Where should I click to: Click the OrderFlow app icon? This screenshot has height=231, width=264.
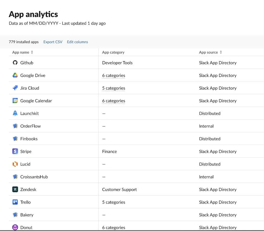(x=15, y=126)
